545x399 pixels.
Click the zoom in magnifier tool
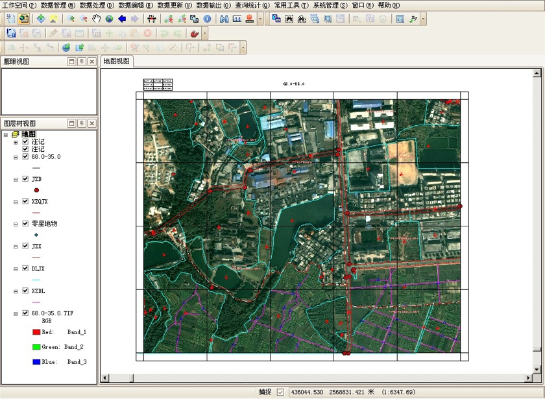coord(71,19)
